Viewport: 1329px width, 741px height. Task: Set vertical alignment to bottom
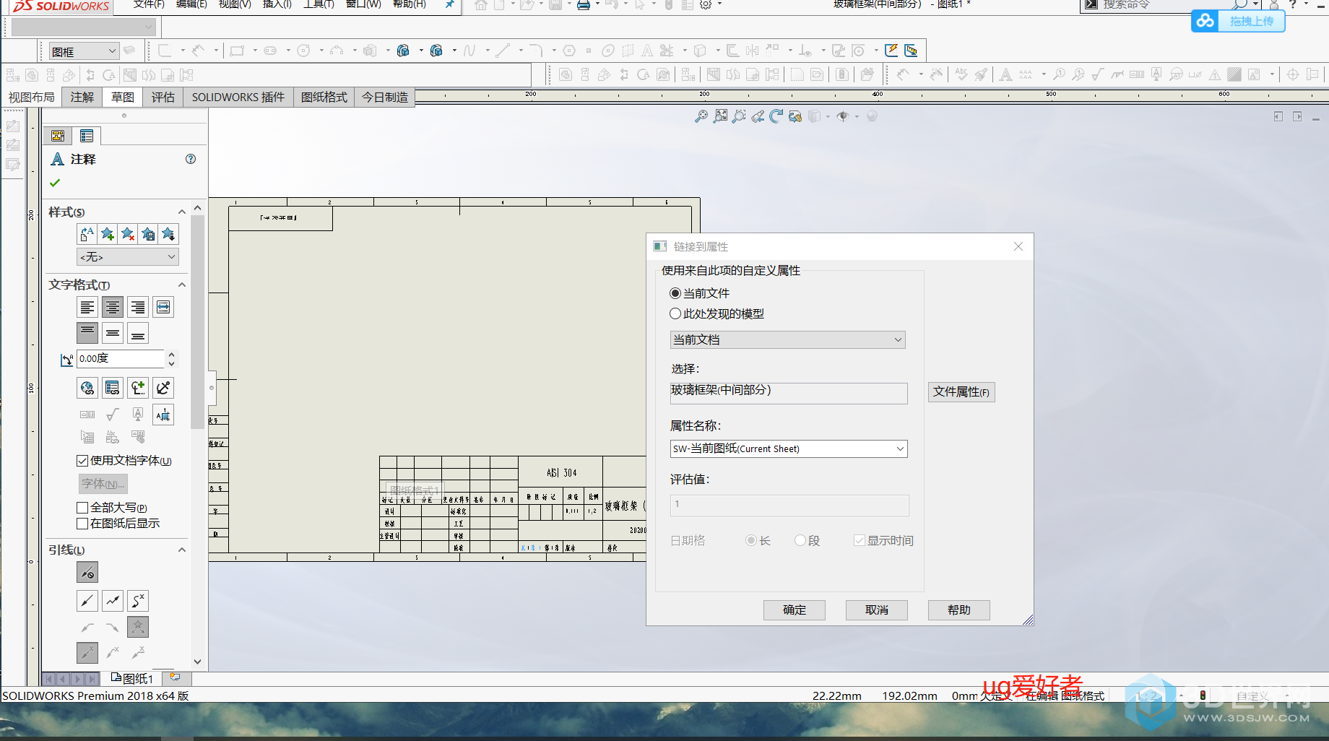(138, 333)
